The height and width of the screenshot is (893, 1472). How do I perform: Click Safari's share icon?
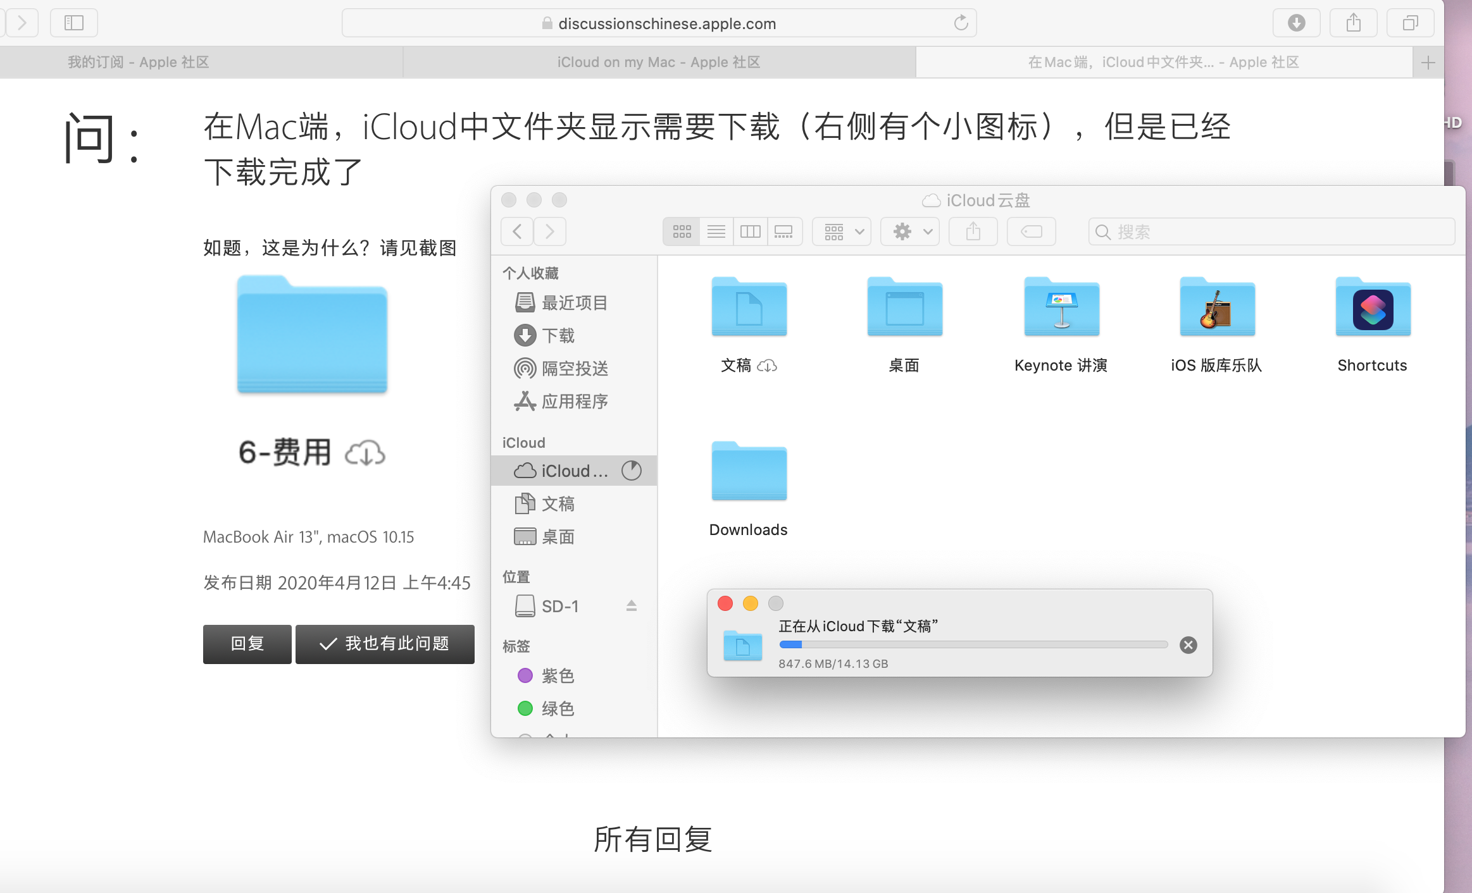(1353, 23)
